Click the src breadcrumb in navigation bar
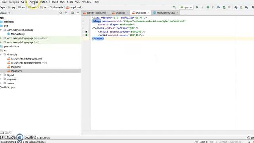This screenshot has height=143, width=254. pyautogui.click(x=22, y=7)
